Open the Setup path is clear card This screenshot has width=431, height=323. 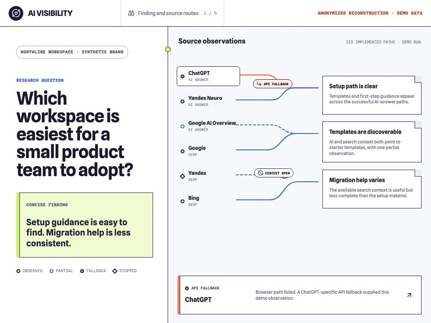372,95
